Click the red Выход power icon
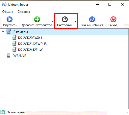This screenshot has width=129, height=115. 113,19
